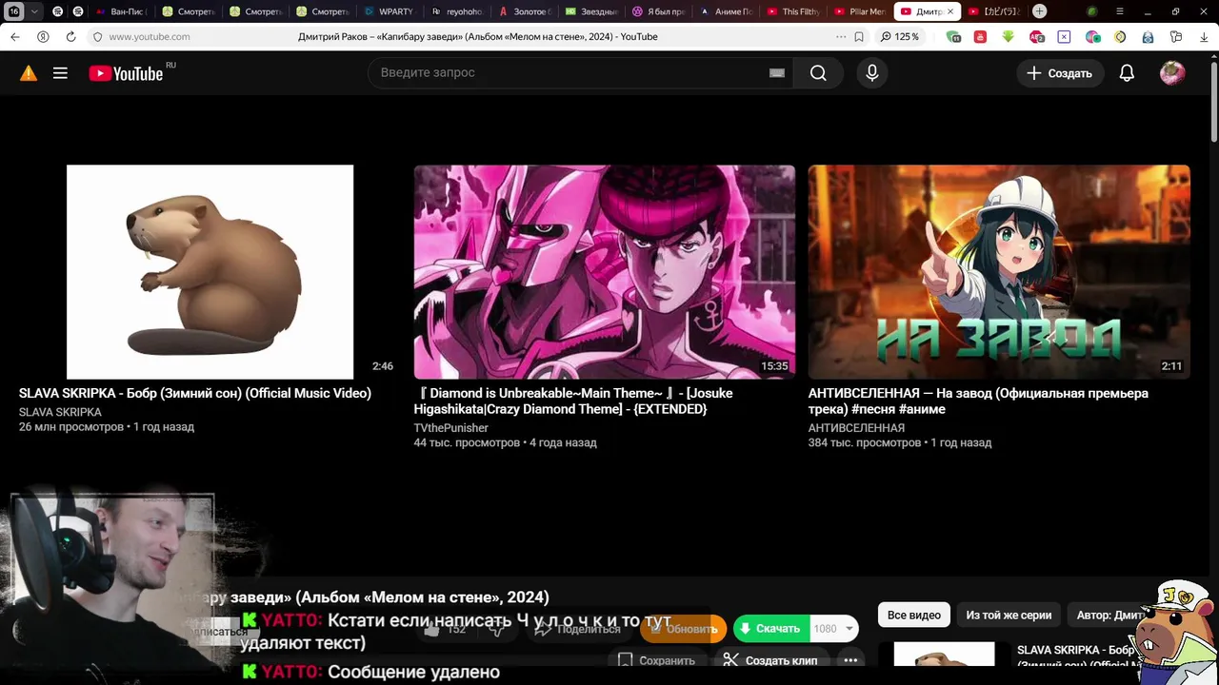Switch to the This Filthy tab
Viewport: 1219px width, 685px height.
click(x=793, y=11)
